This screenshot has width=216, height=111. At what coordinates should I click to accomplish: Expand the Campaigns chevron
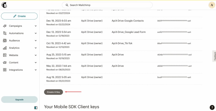36,26
